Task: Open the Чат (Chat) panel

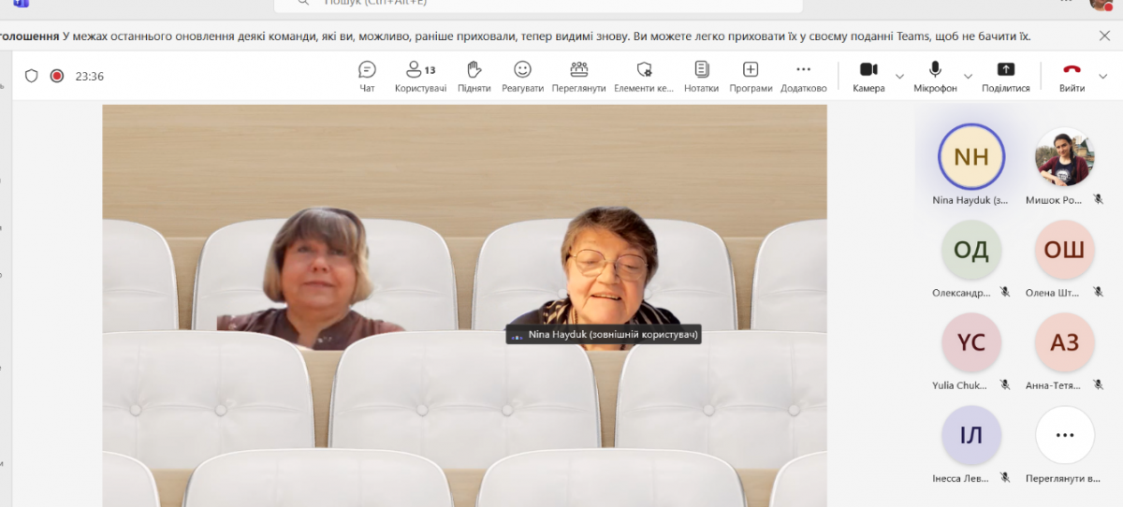Action: (367, 76)
